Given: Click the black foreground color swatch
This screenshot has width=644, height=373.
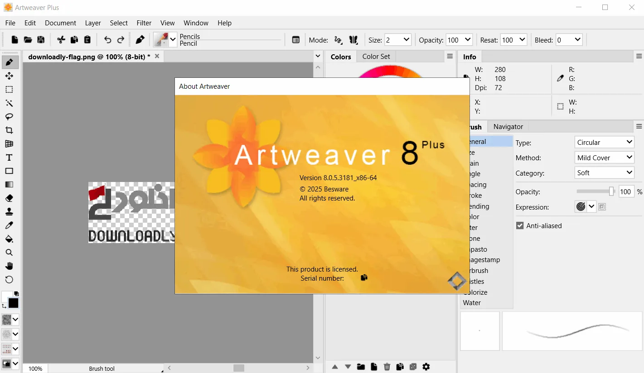Looking at the screenshot, I should click(13, 303).
